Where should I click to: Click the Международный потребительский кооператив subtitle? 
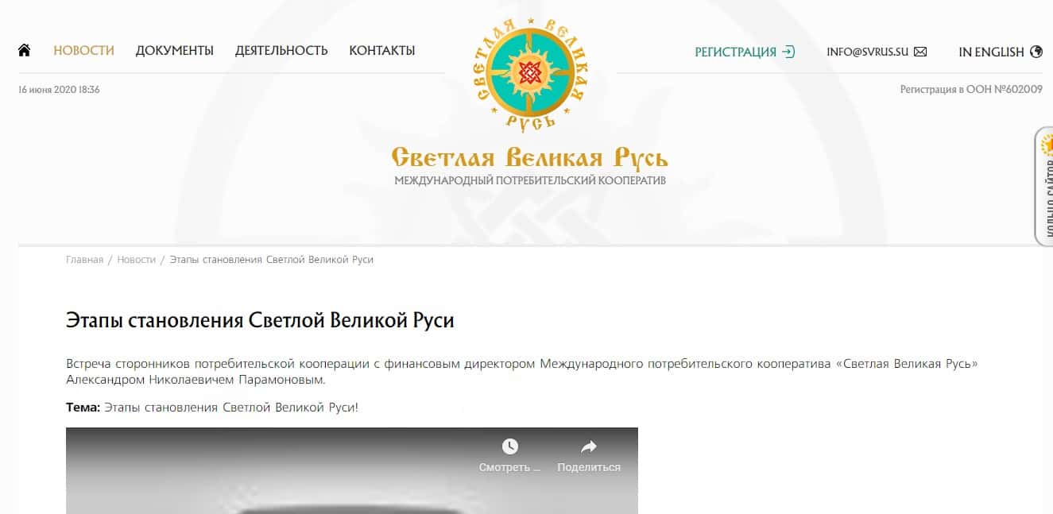tap(530, 181)
